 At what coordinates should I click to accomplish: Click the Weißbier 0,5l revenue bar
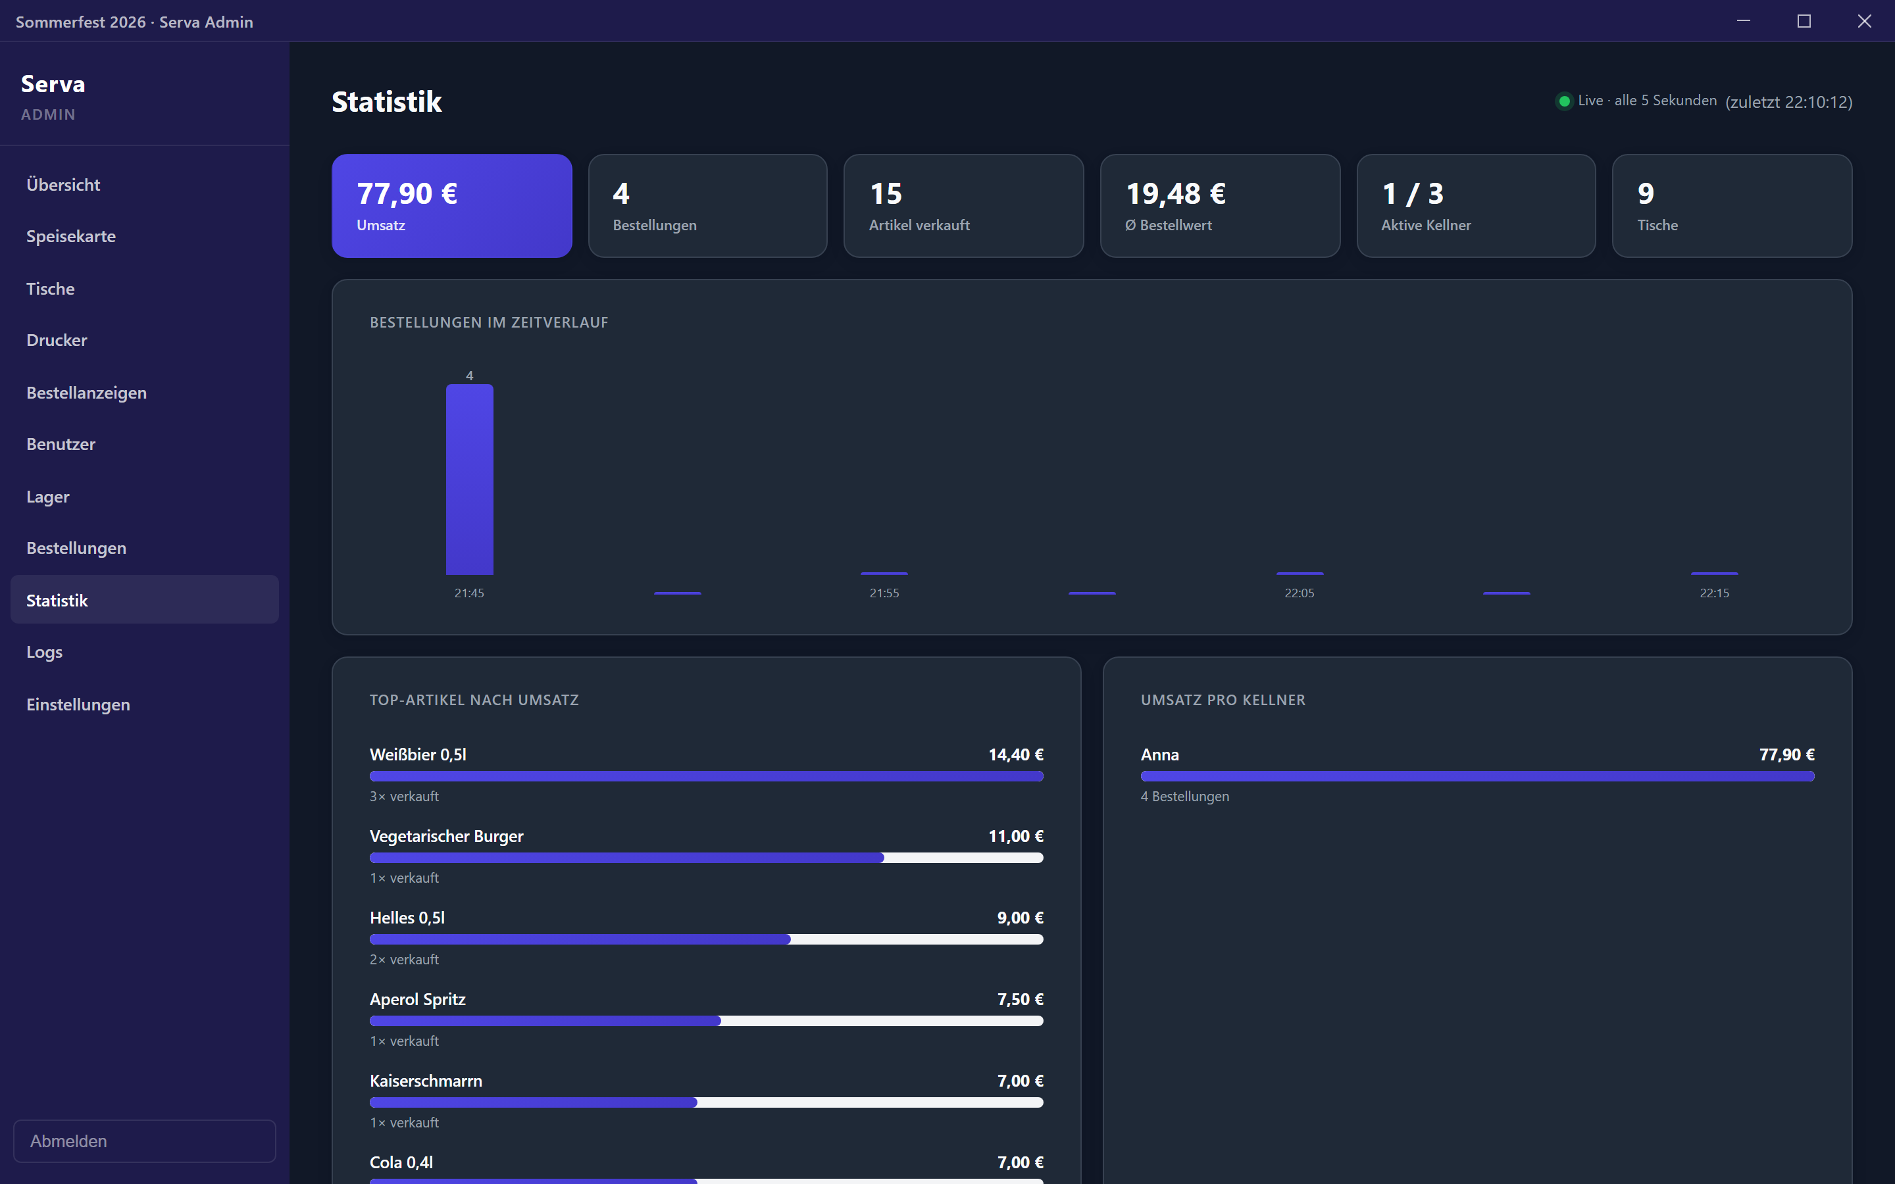pyautogui.click(x=706, y=776)
